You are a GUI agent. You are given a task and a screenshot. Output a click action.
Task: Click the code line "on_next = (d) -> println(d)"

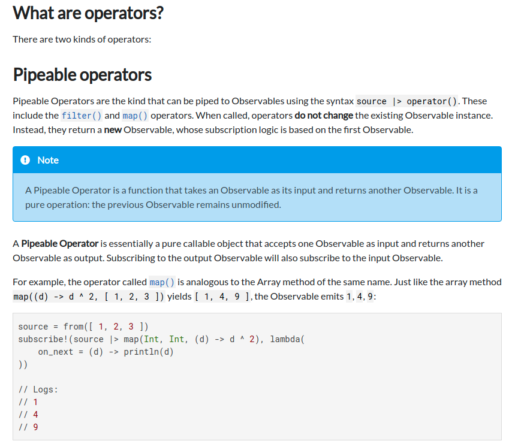tap(106, 352)
